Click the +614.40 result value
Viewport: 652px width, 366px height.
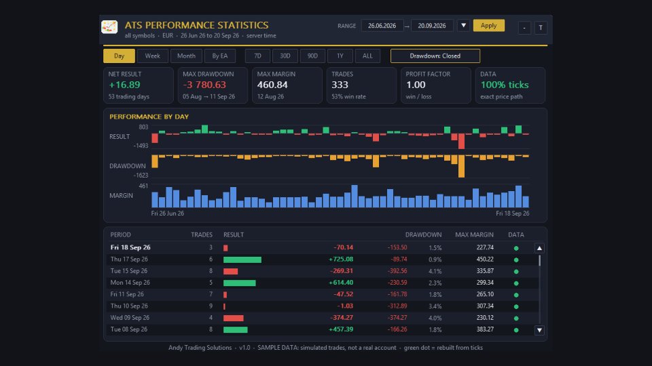coord(340,283)
